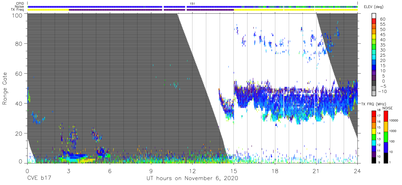Click the red 55–60 degree elevation swatch
The width and height of the screenshot is (402, 185).
point(374,22)
